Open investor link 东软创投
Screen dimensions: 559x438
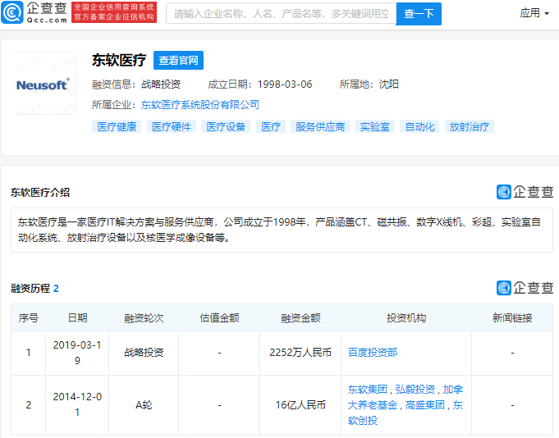tap(406, 413)
